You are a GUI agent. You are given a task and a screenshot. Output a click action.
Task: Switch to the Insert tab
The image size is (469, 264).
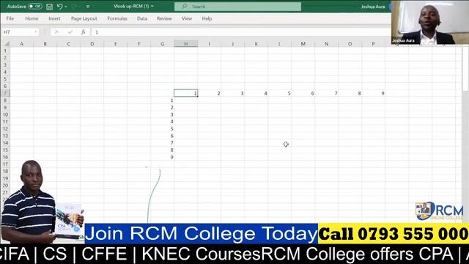coord(54,18)
